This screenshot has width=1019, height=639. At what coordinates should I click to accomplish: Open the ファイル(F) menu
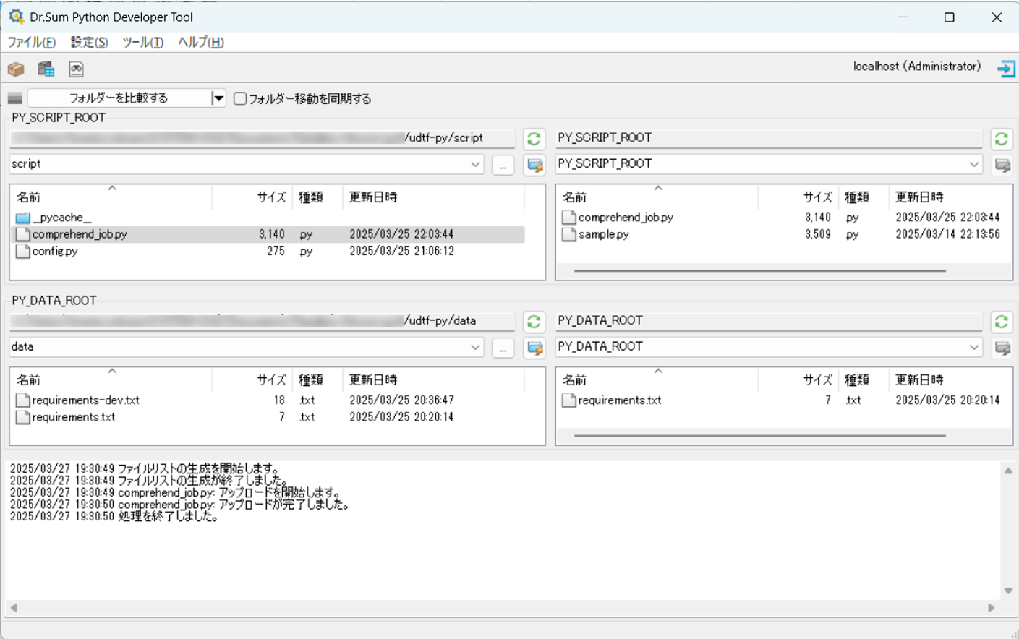31,43
